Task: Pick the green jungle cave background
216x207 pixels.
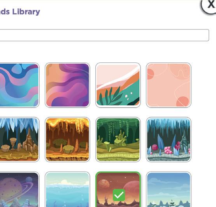Action: coord(118,140)
